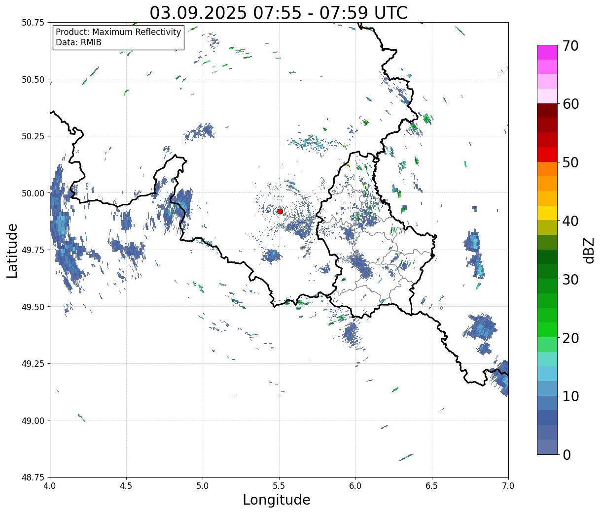Click the colorbar tick label 10
Image resolution: width=601 pixels, height=512 pixels.
(570, 396)
